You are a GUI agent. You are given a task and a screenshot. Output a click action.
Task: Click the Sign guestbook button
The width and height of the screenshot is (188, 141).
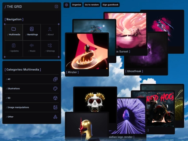[110, 5]
